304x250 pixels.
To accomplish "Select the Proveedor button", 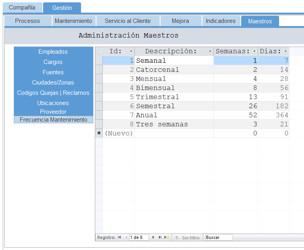I will (53, 112).
